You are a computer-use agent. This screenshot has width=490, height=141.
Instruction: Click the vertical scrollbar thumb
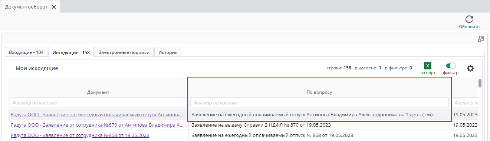(x=480, y=83)
